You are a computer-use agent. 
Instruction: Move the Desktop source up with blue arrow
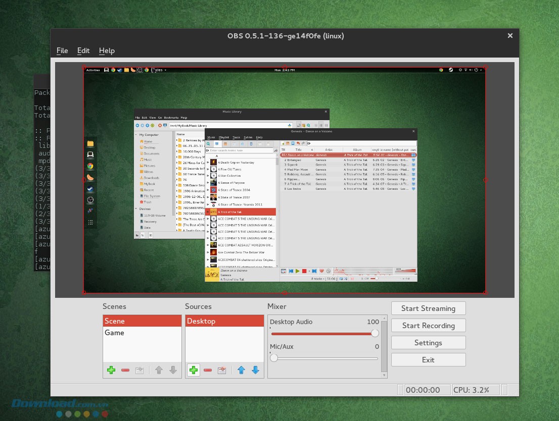click(x=241, y=370)
